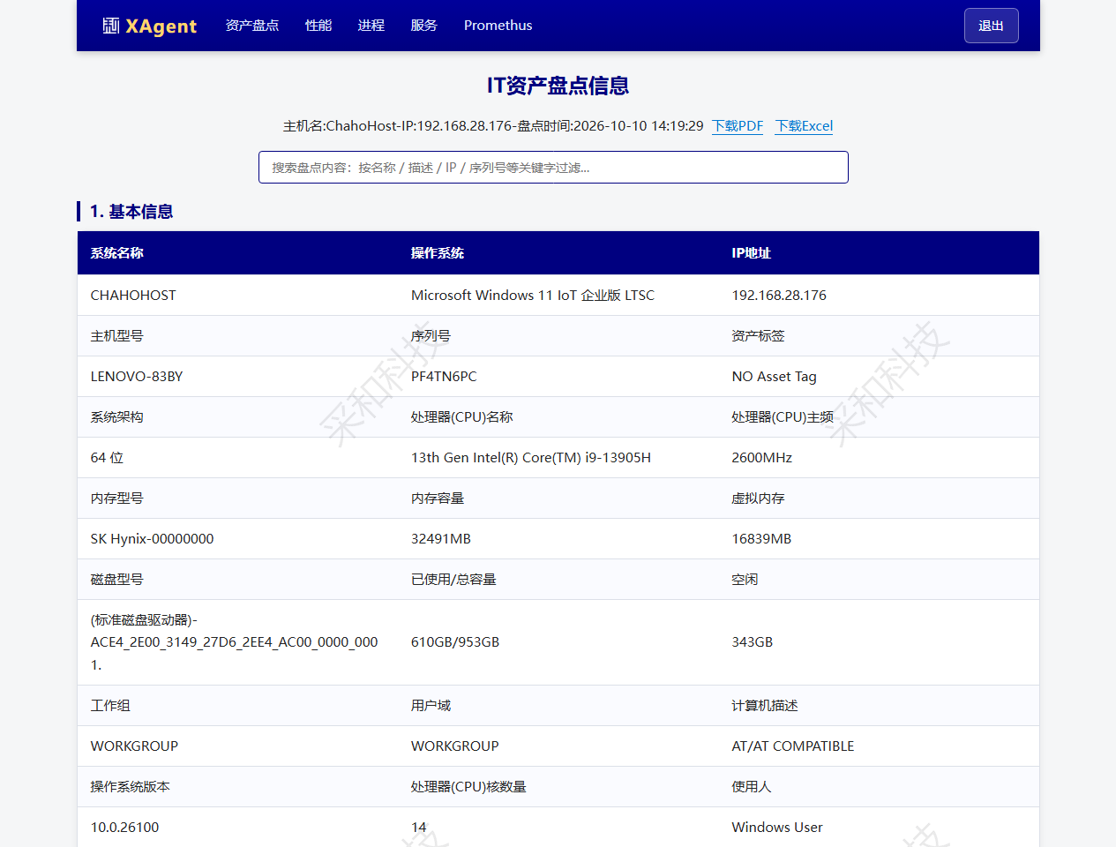Click the 退出 logout button

992,26
